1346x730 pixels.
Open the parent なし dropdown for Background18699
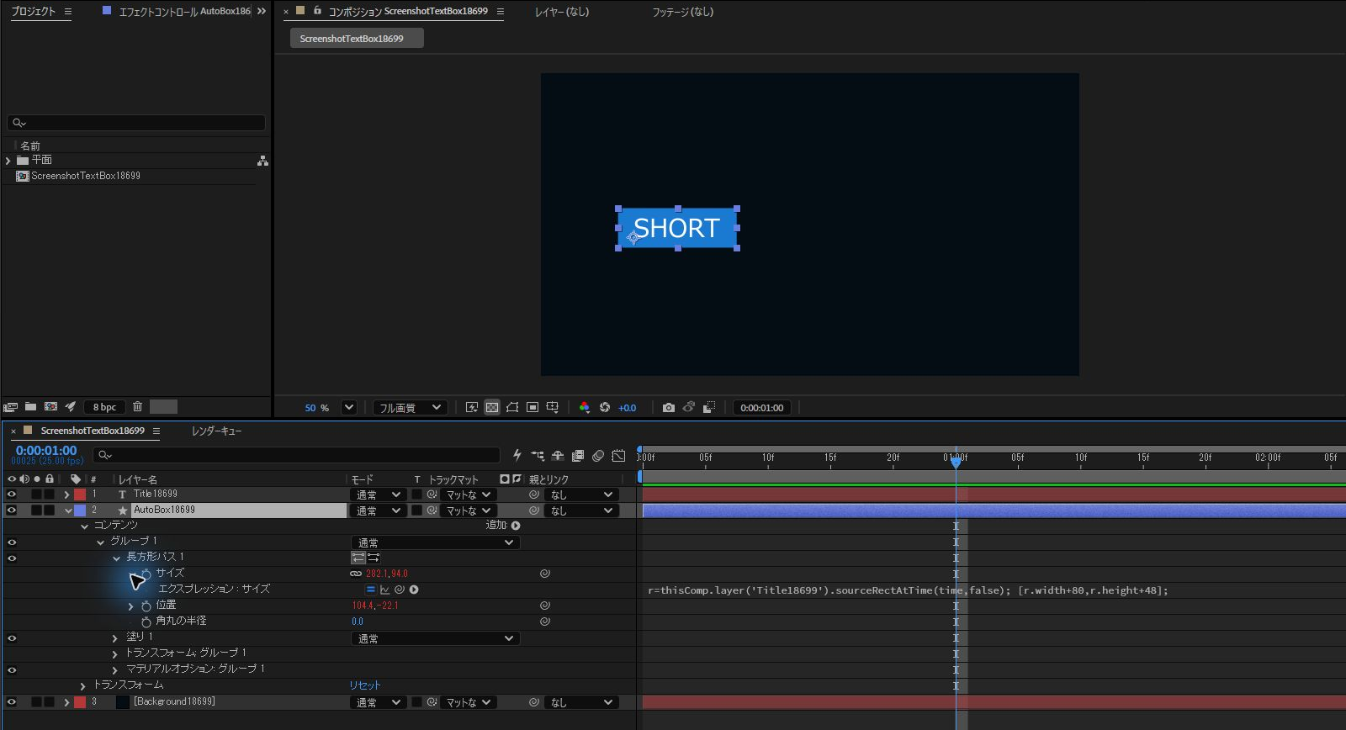click(580, 702)
